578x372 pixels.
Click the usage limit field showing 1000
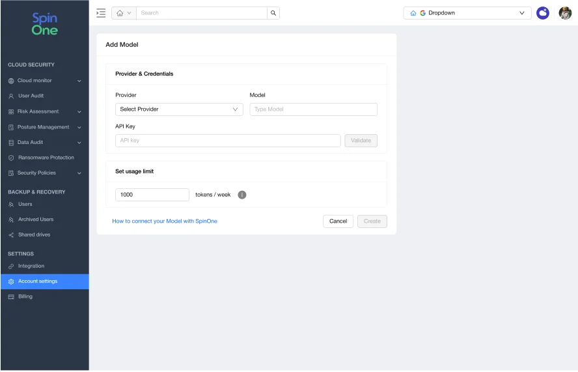point(152,195)
